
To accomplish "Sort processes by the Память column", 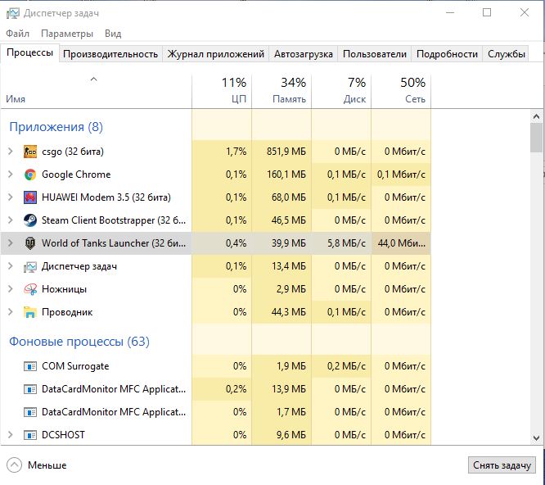I will (282, 90).
